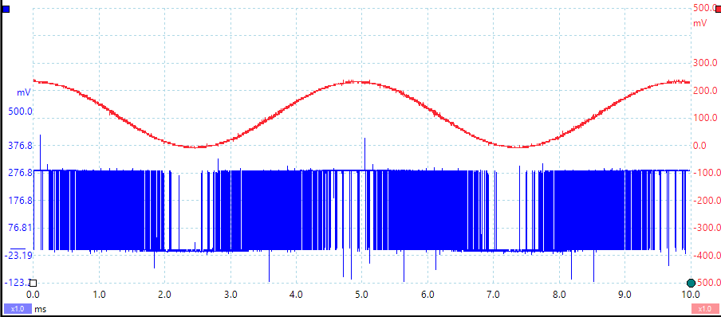Click the red 300.0 axis value

[x=704, y=63]
